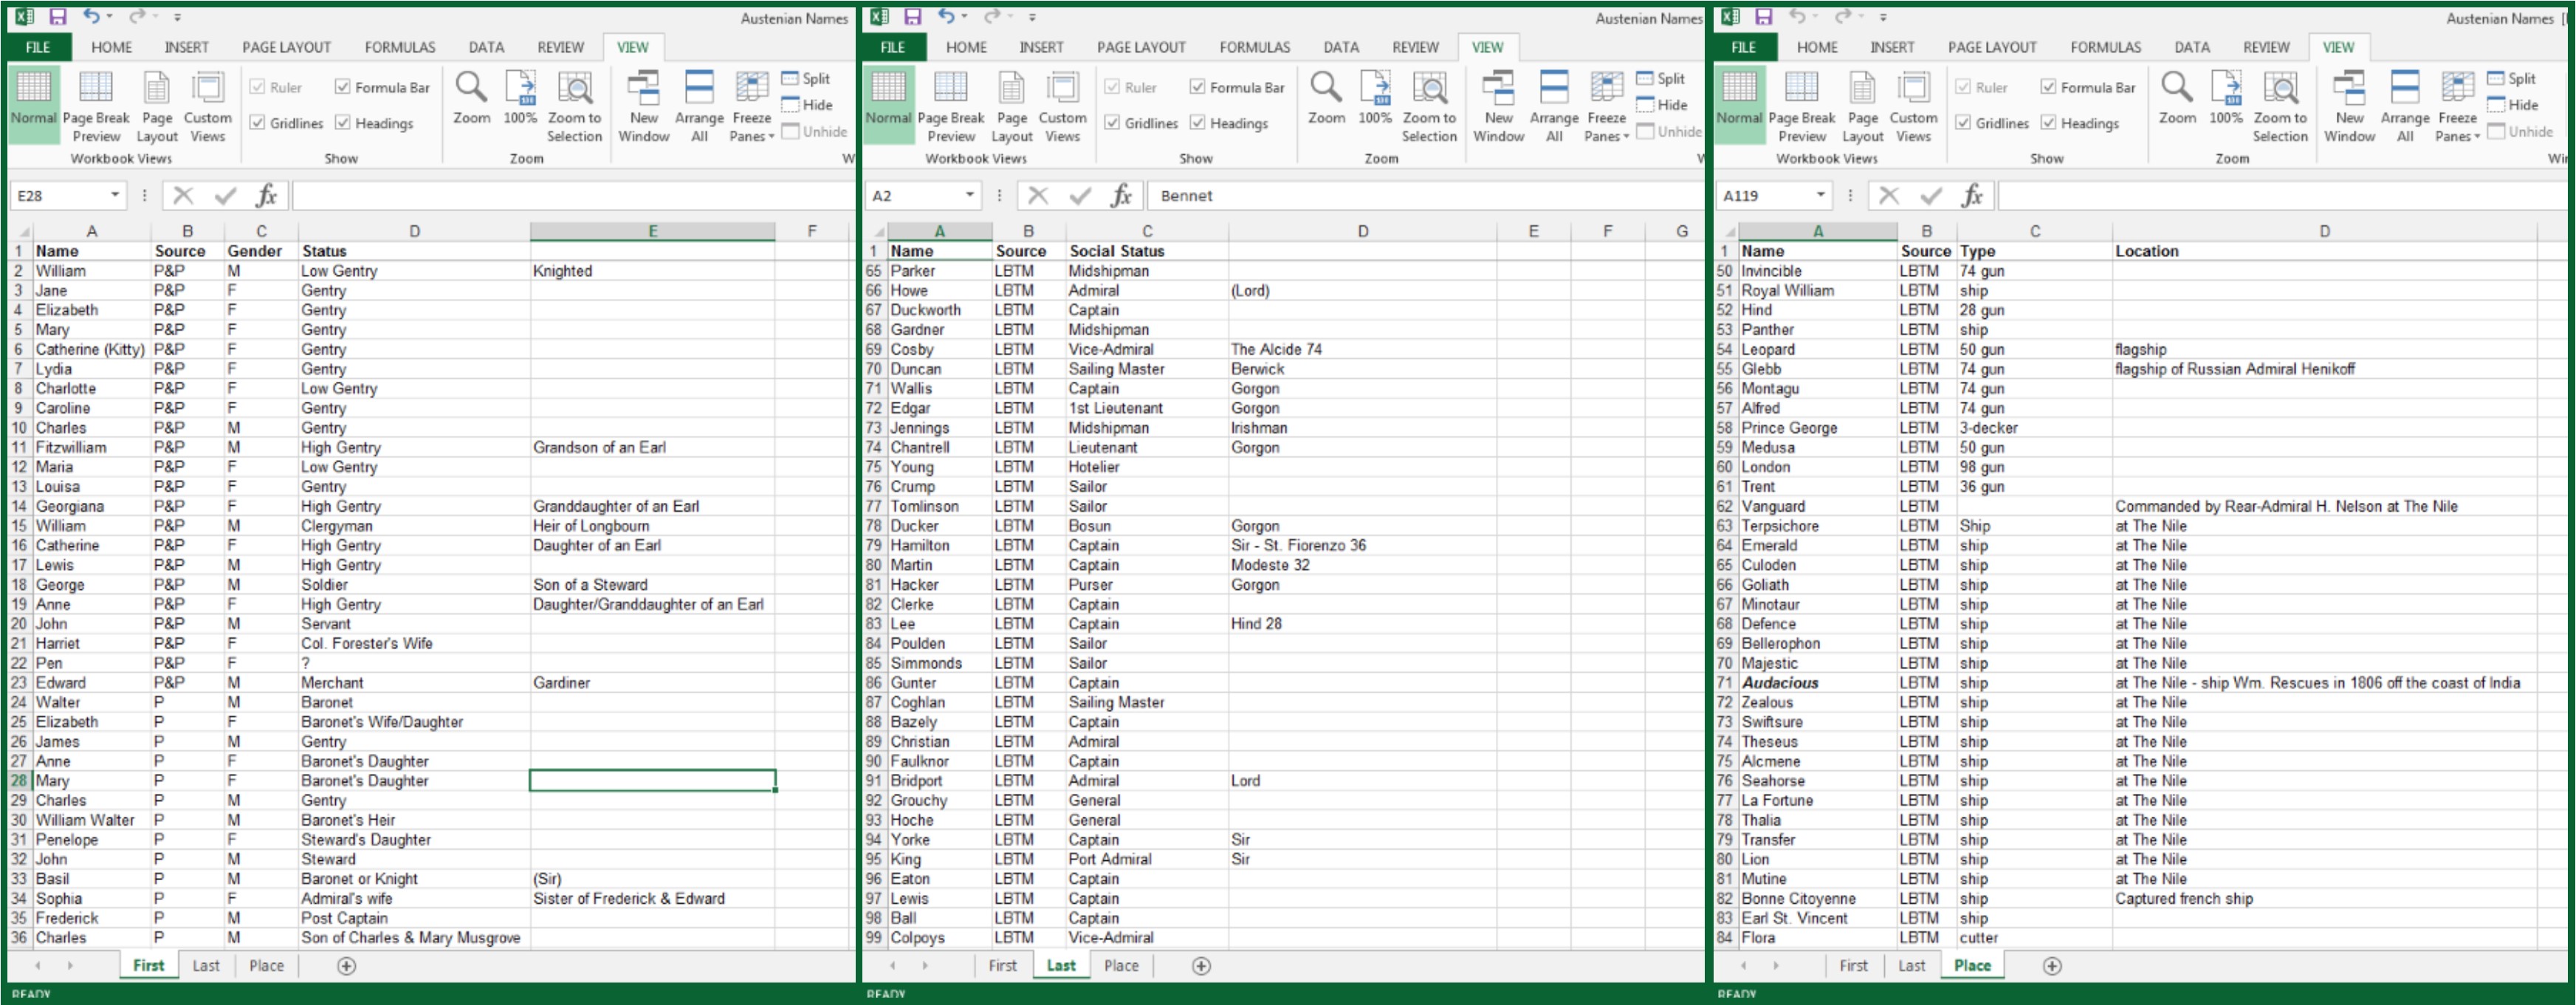Expand Name Box dropdown showing A119

coord(1820,195)
